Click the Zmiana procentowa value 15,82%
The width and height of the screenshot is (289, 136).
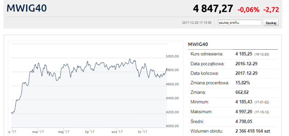coord(243,83)
